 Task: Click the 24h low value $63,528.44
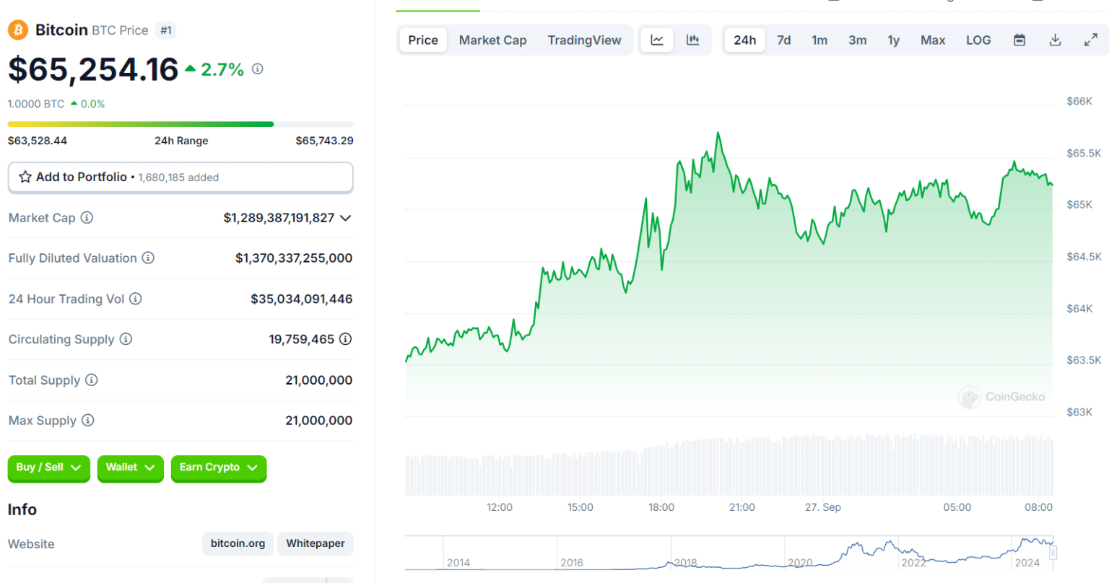[x=38, y=141]
